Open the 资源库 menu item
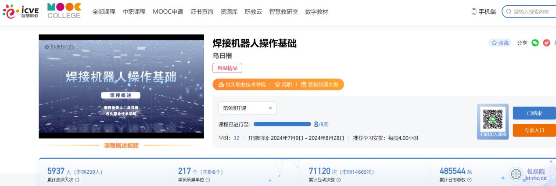This screenshot has height=186, width=556. coord(229,12)
